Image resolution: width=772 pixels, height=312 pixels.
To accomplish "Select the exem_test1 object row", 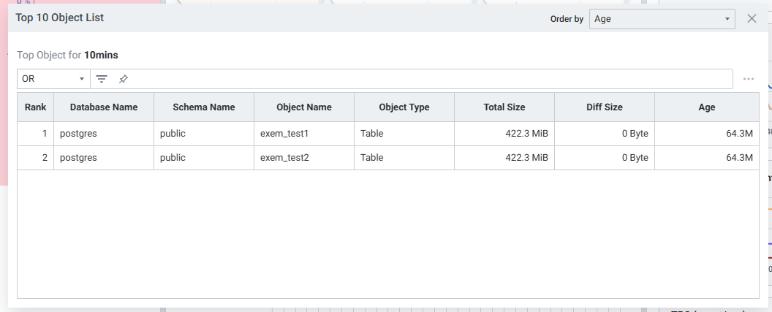I will pos(285,134).
